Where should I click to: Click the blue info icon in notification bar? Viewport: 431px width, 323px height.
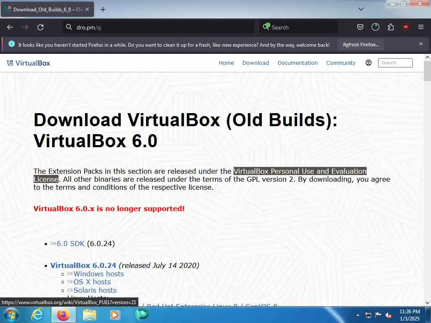coord(11,44)
